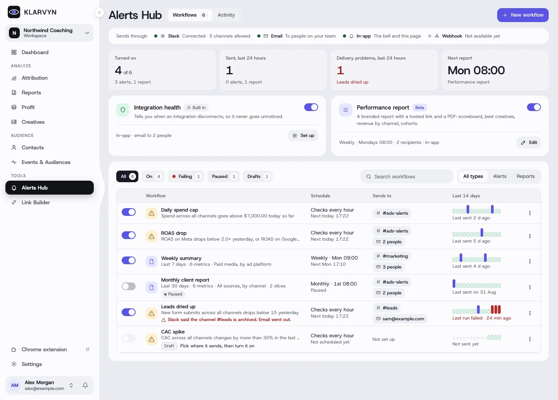Toggle Weekly summary workflow
This screenshot has height=400, width=558.
click(129, 260)
